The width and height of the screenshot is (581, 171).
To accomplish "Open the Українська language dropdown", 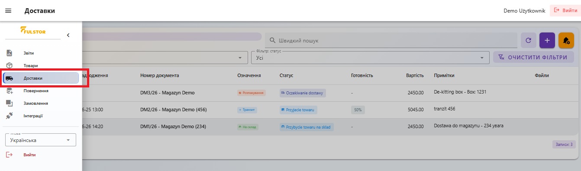I will [41, 140].
